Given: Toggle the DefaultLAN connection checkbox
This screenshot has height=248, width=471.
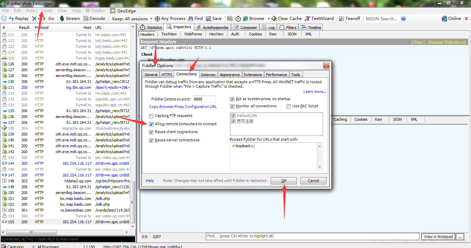Looking at the screenshot, I should (x=233, y=116).
